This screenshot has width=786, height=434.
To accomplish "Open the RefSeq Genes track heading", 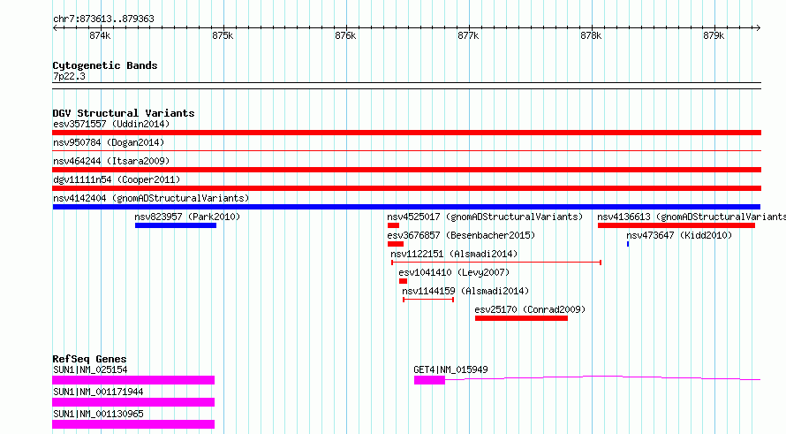I will pos(89,359).
